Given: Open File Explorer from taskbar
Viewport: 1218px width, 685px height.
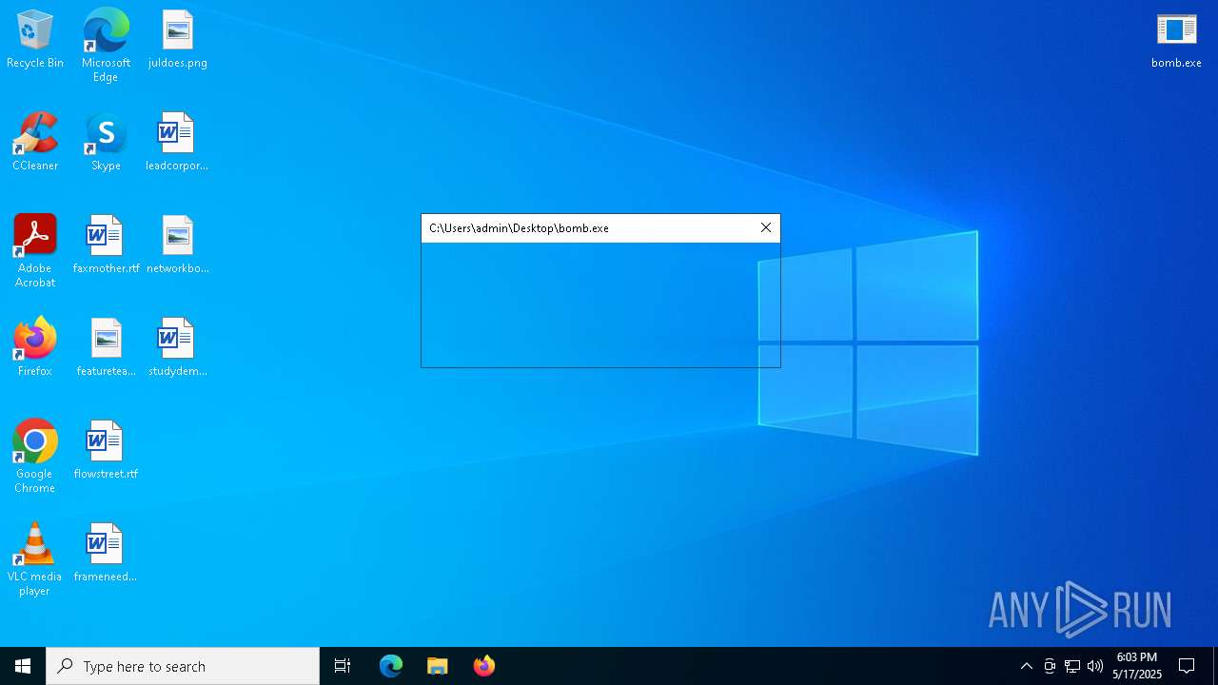Looking at the screenshot, I should pos(437,666).
